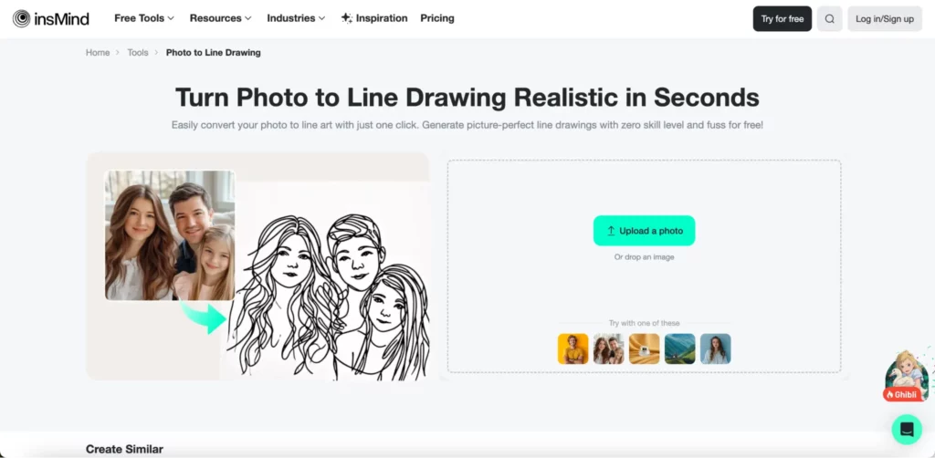
Task: Click the Tools breadcrumb link
Action: click(138, 53)
